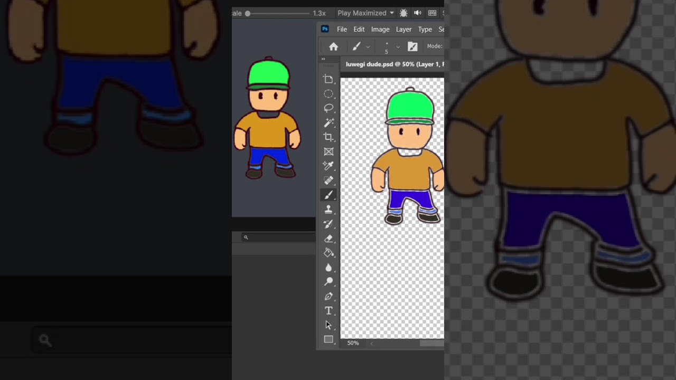Select the Elliptical Marquee tool
This screenshot has width=676, height=380.
(328, 94)
